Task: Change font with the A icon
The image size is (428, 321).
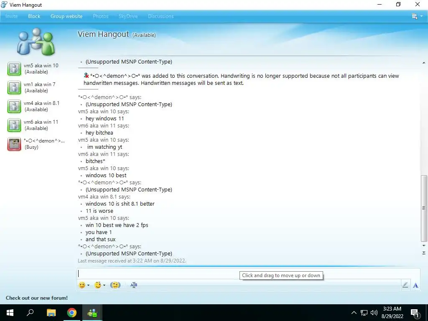Action: pyautogui.click(x=415, y=285)
